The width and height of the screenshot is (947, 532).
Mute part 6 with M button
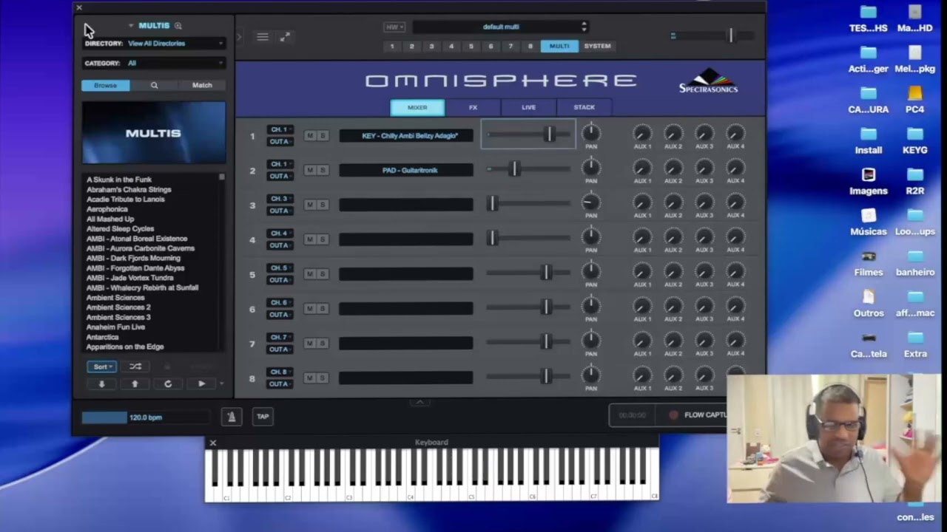click(x=310, y=308)
